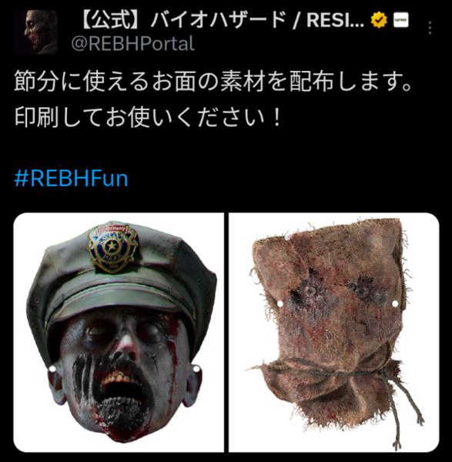Click the sack mask's left string hole
Viewport: 452px width, 462px height.
point(280,303)
